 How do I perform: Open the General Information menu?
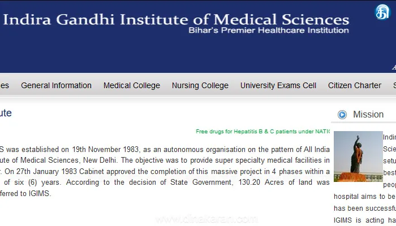point(57,85)
